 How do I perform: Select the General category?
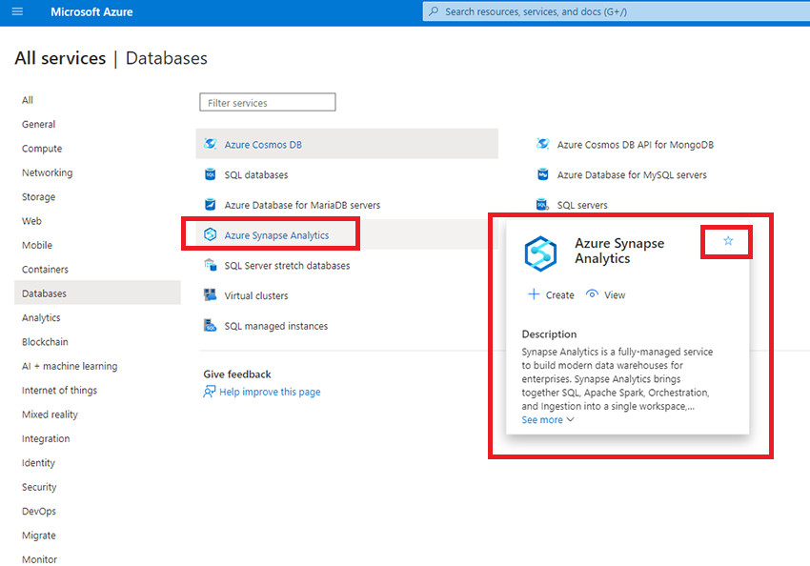(39, 125)
